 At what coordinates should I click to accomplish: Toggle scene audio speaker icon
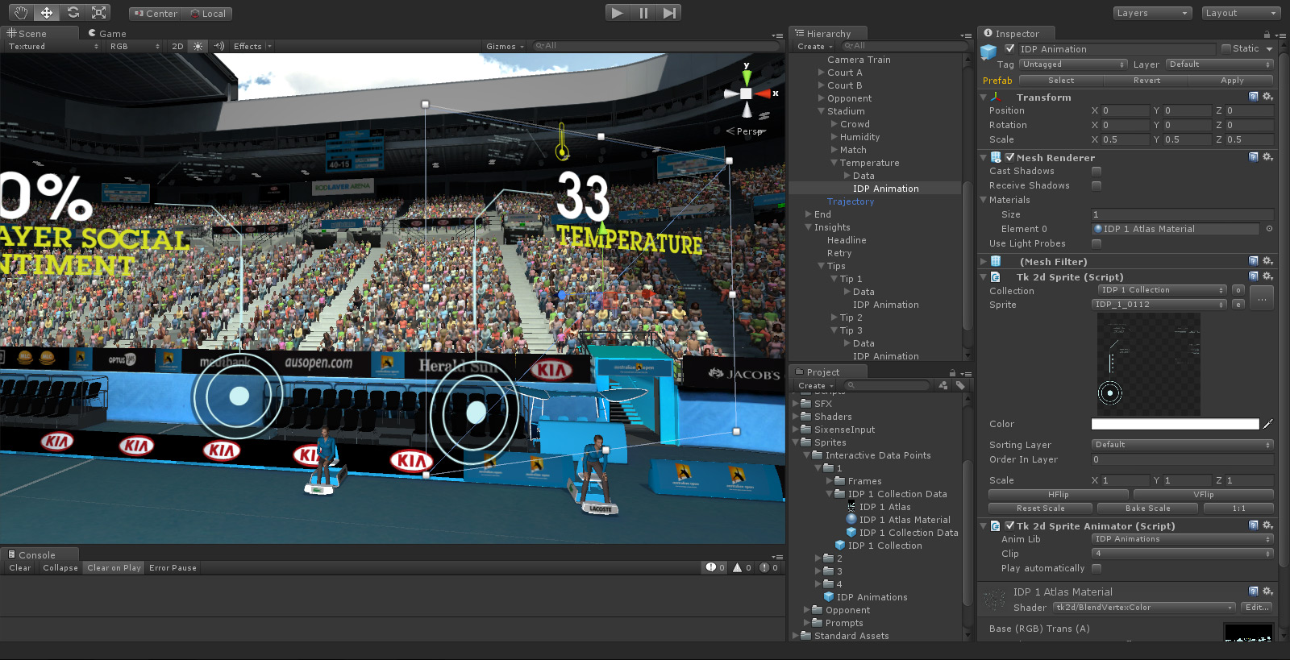218,46
